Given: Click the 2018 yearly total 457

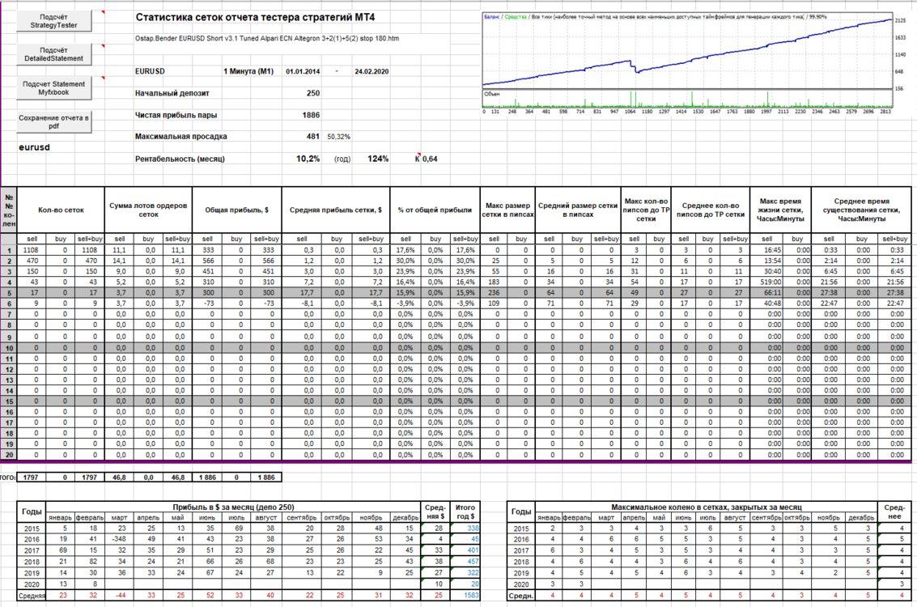Looking at the screenshot, I should click(465, 562).
